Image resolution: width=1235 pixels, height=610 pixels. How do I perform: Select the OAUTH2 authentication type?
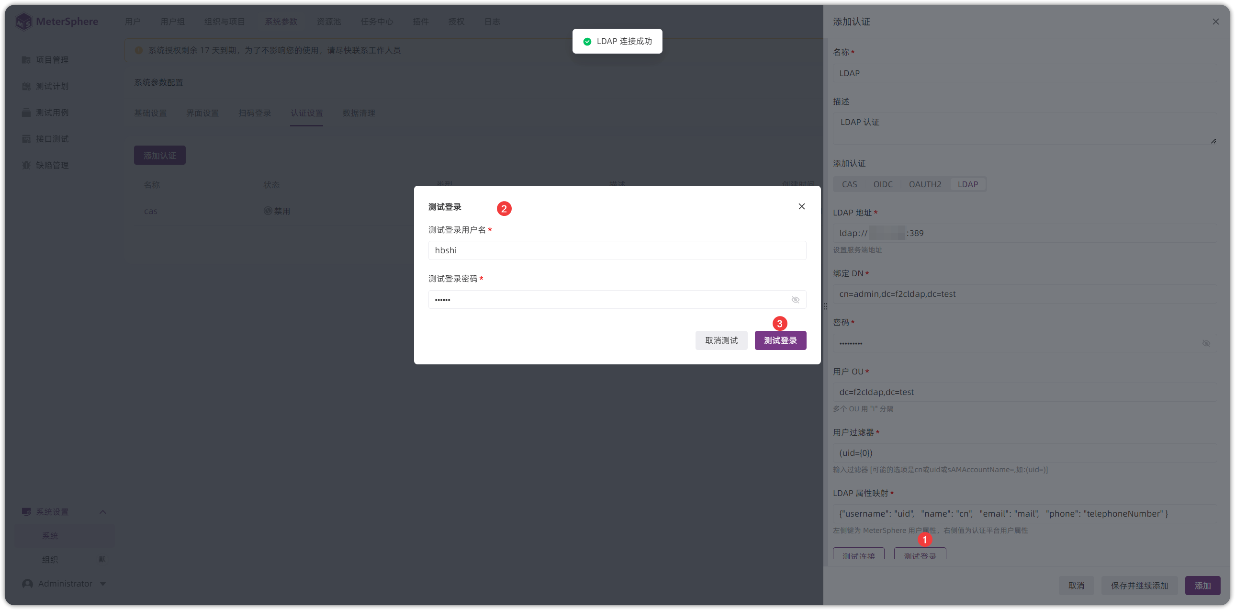click(925, 185)
